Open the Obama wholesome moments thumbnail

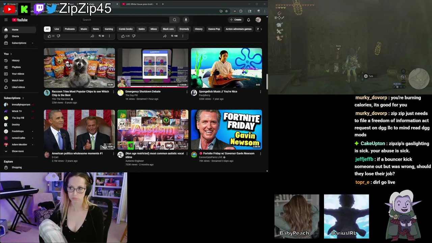79,130
